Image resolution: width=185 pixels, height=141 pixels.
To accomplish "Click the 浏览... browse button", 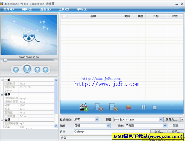I will (158, 132).
